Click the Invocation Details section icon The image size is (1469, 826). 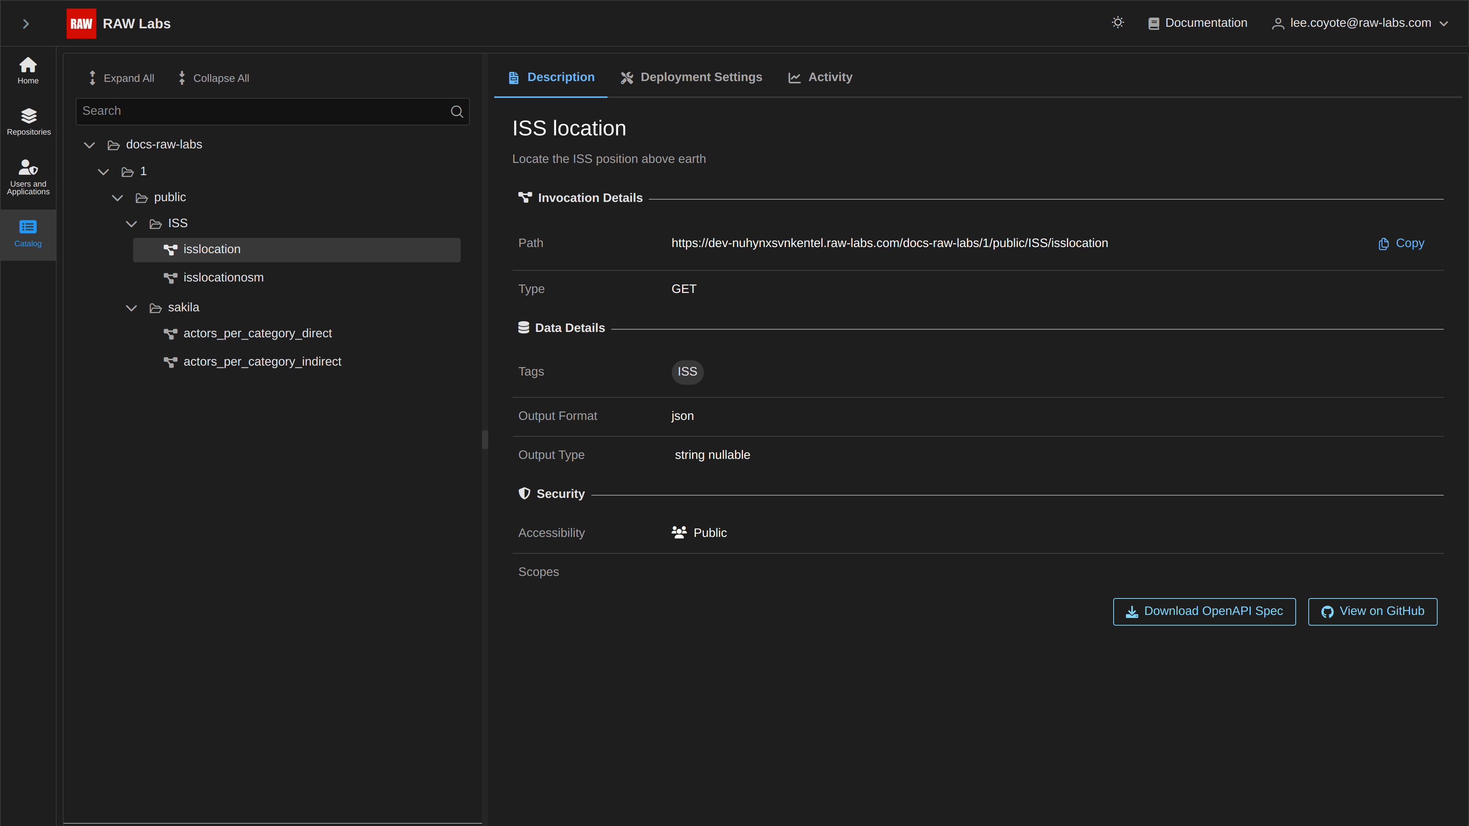point(524,198)
